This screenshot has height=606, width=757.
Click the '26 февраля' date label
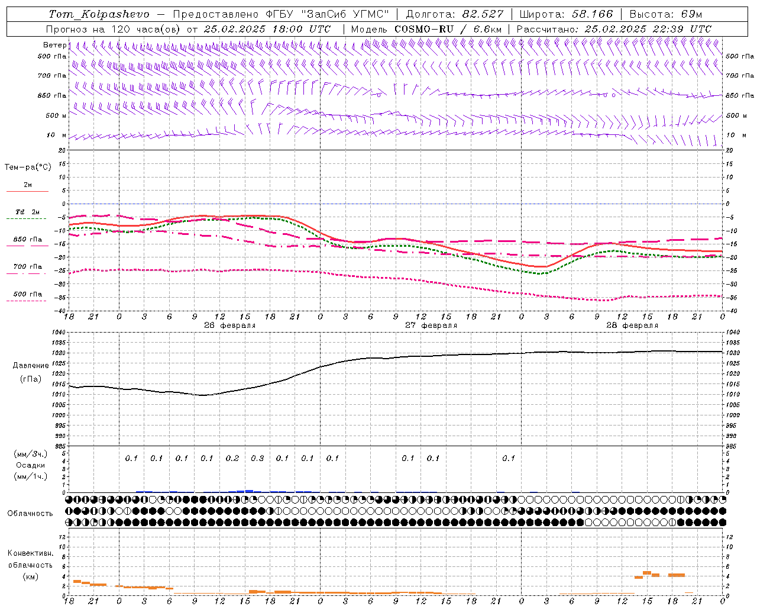tap(230, 325)
